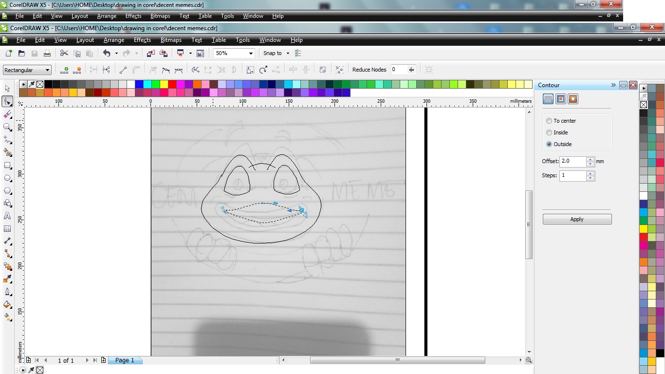Open the File menu in front window

tap(21, 40)
